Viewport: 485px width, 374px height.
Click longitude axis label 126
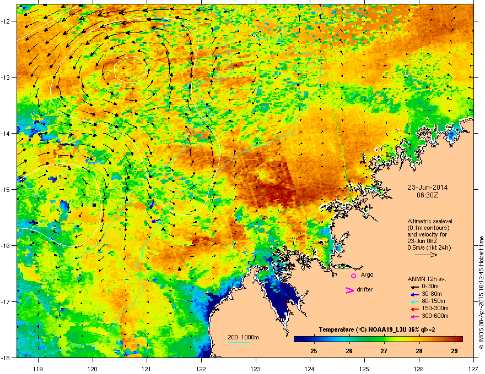[419, 369]
